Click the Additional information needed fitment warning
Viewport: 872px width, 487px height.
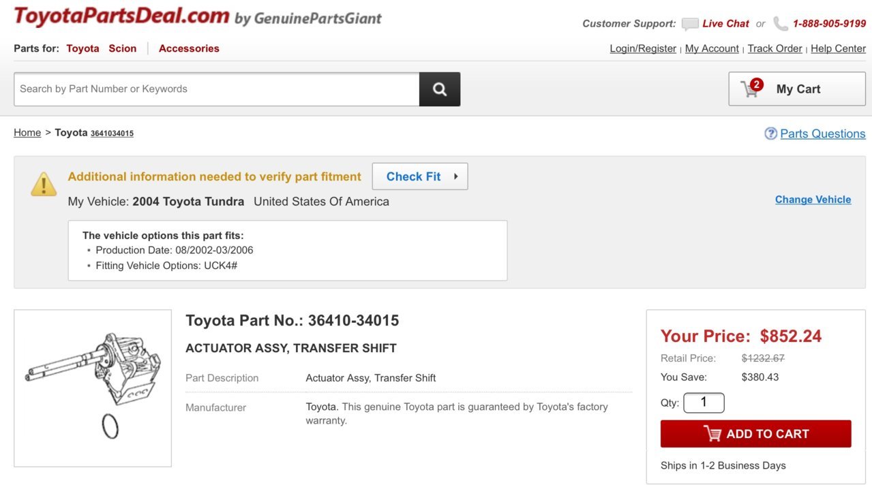(x=214, y=176)
